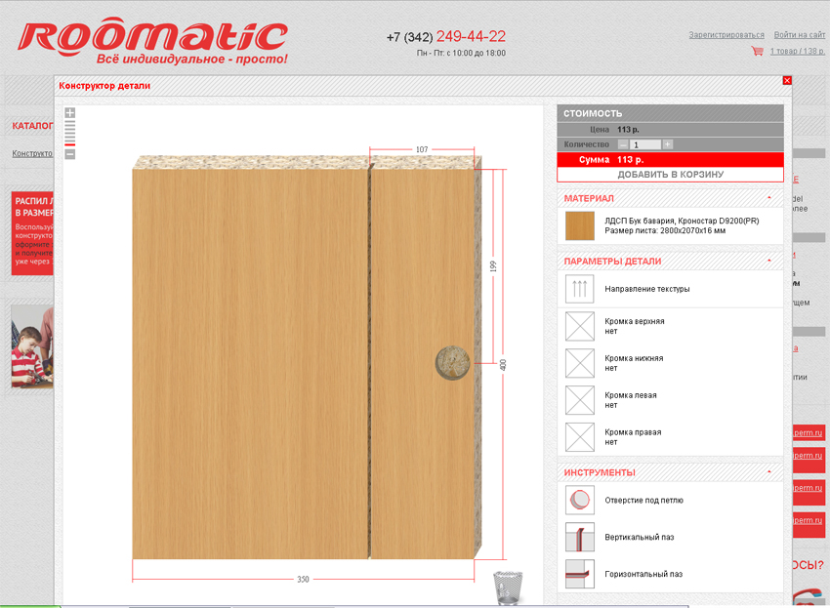Click the zoom out minus icon
This screenshot has height=608, width=830.
[69, 154]
